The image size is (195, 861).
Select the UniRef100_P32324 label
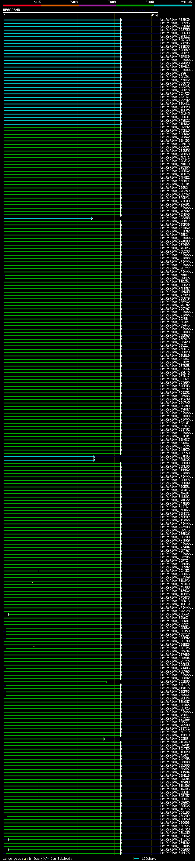coord(175,624)
